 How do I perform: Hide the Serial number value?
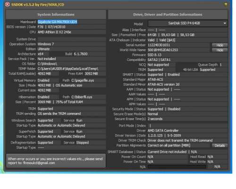pos(219,45)
